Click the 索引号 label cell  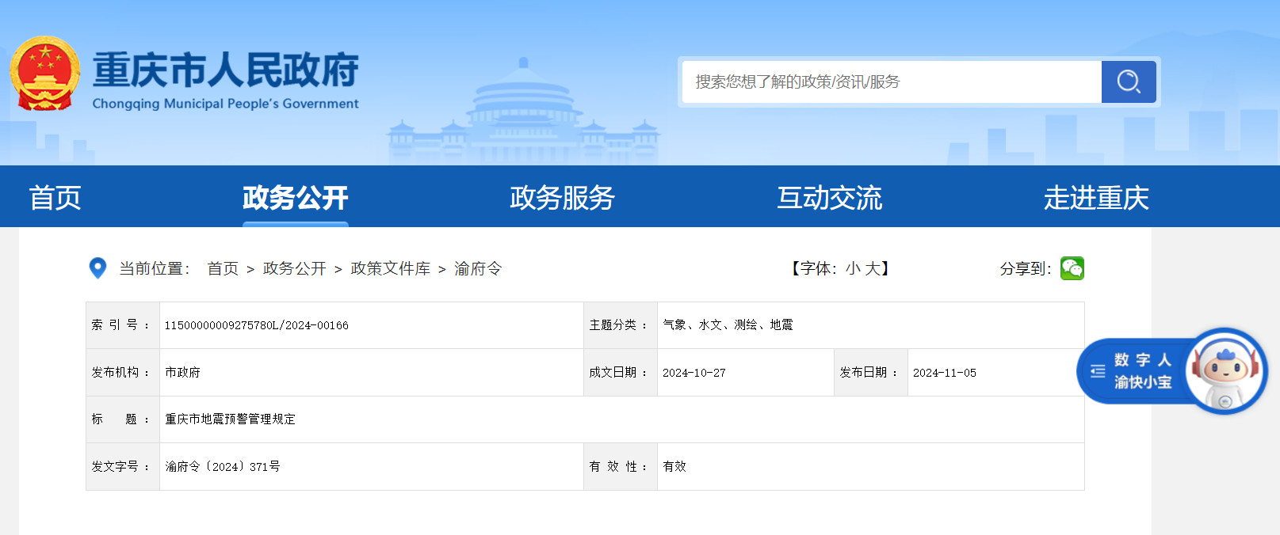[123, 325]
